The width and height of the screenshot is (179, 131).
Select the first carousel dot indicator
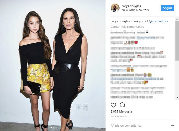[x=51, y=128]
